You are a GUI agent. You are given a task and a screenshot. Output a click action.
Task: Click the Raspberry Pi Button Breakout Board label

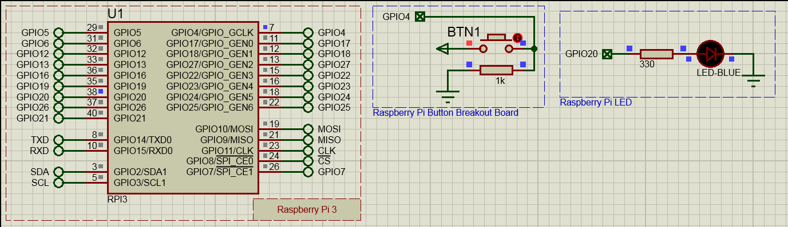(445, 113)
